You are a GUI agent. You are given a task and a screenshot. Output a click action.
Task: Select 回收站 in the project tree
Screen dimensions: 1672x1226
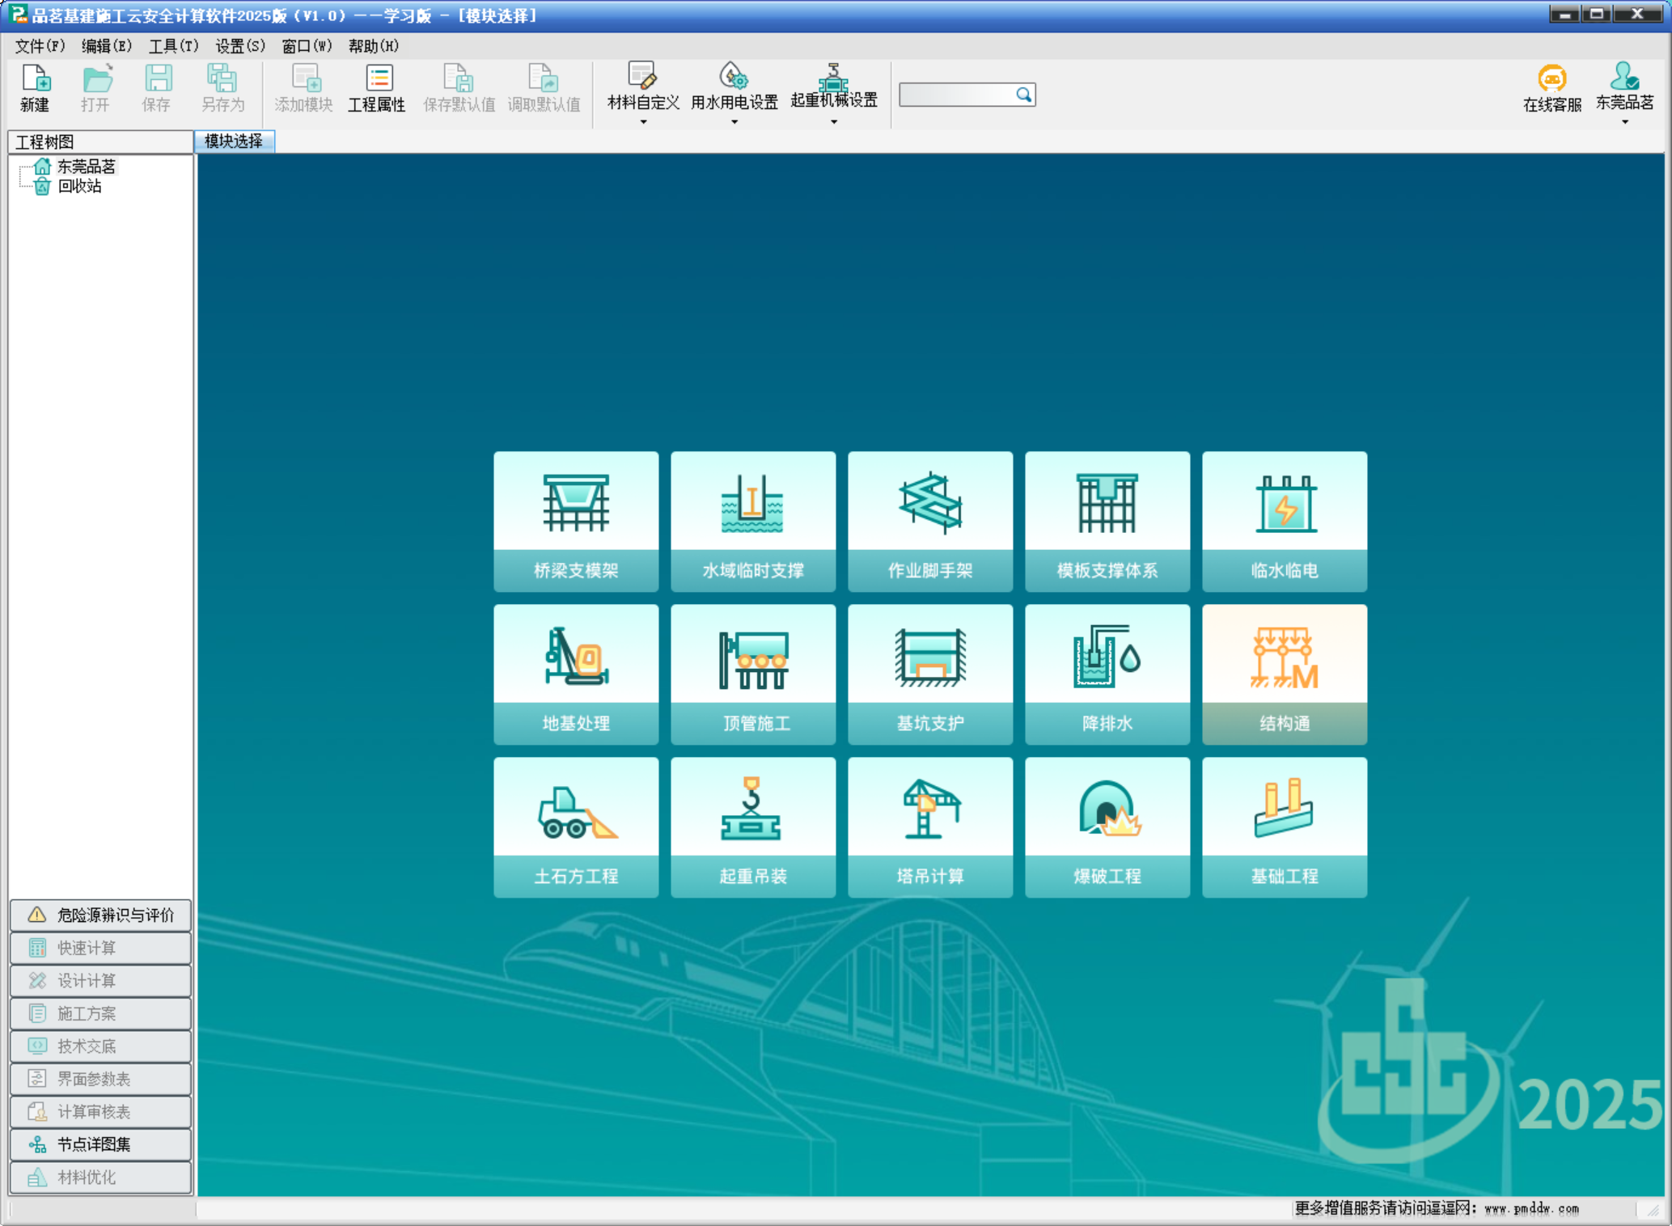79,187
